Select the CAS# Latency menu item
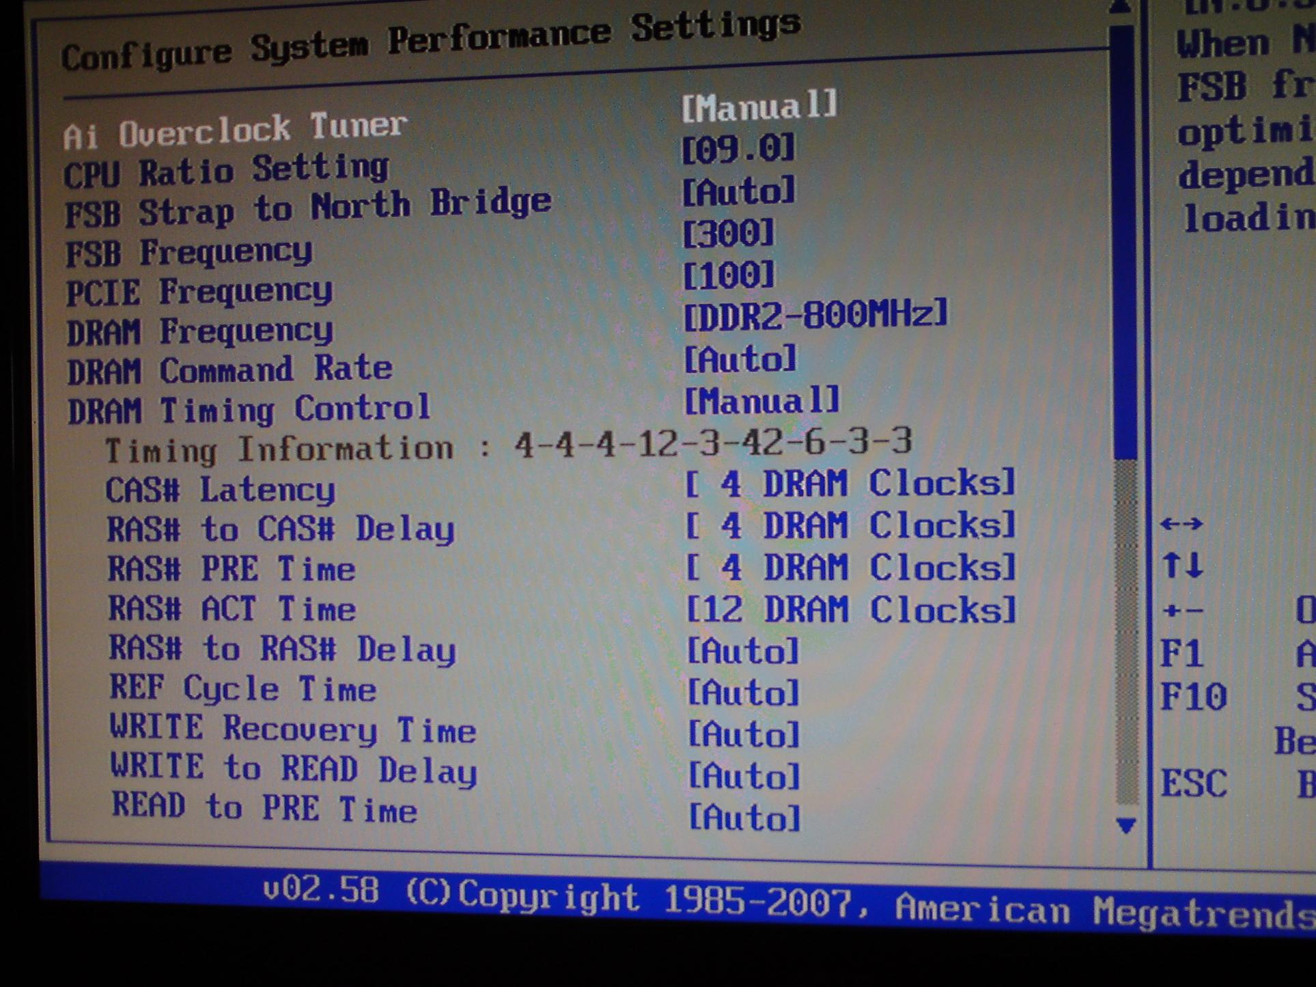 220,490
